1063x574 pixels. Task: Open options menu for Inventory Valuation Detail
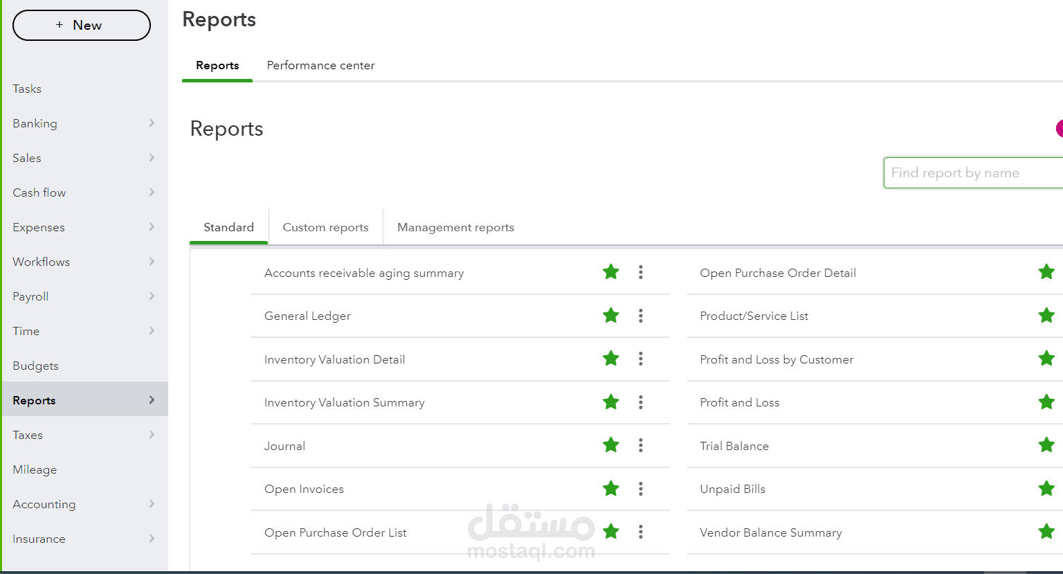[x=640, y=359]
